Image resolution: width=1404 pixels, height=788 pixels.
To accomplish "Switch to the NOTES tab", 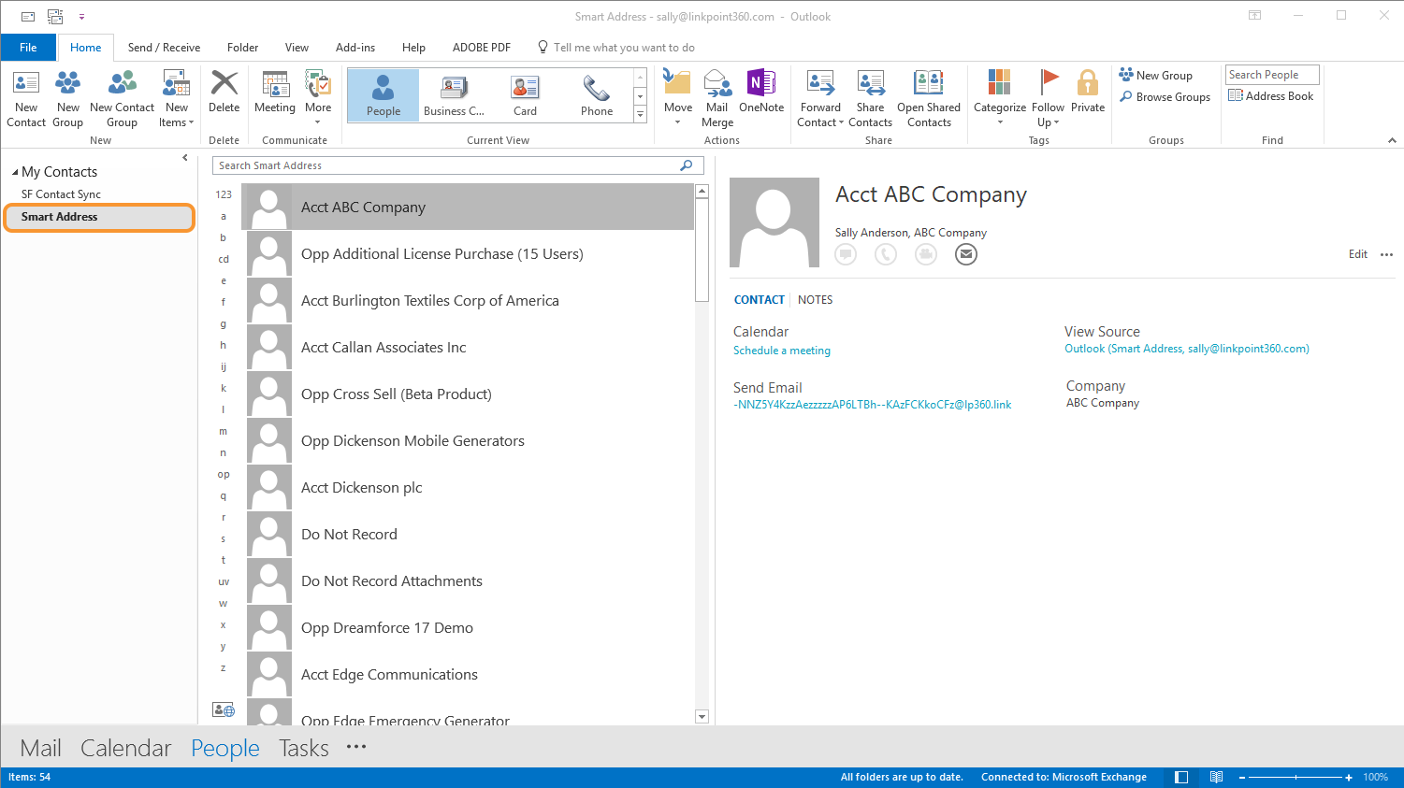I will tap(815, 300).
